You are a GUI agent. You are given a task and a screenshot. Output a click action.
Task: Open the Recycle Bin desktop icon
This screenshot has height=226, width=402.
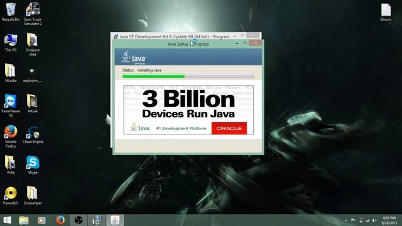pyautogui.click(x=11, y=12)
